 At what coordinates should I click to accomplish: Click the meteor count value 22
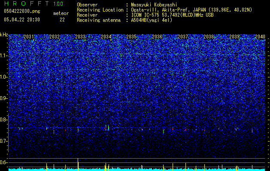point(62,20)
